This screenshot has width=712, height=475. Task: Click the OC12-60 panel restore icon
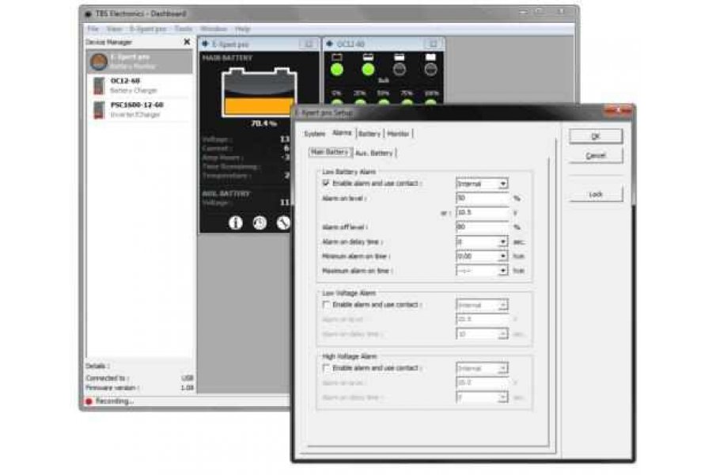coord(432,44)
